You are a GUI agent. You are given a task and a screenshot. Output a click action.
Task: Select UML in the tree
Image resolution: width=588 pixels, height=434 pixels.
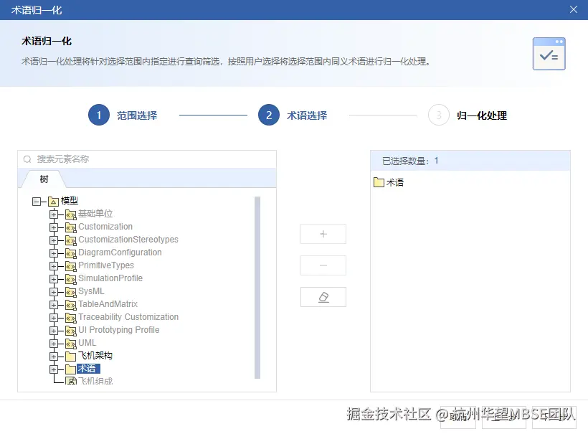[87, 342]
